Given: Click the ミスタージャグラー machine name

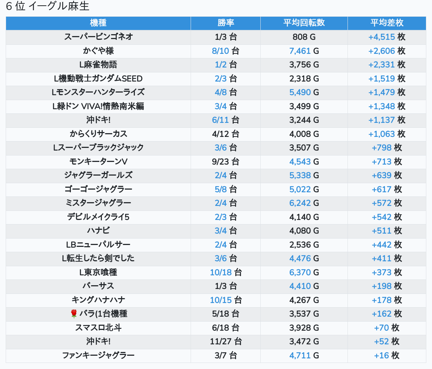Looking at the screenshot, I should [x=99, y=203].
